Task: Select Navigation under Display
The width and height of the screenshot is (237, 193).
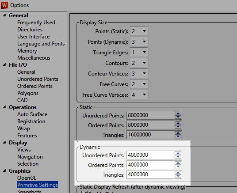Action: pyautogui.click(x=30, y=157)
